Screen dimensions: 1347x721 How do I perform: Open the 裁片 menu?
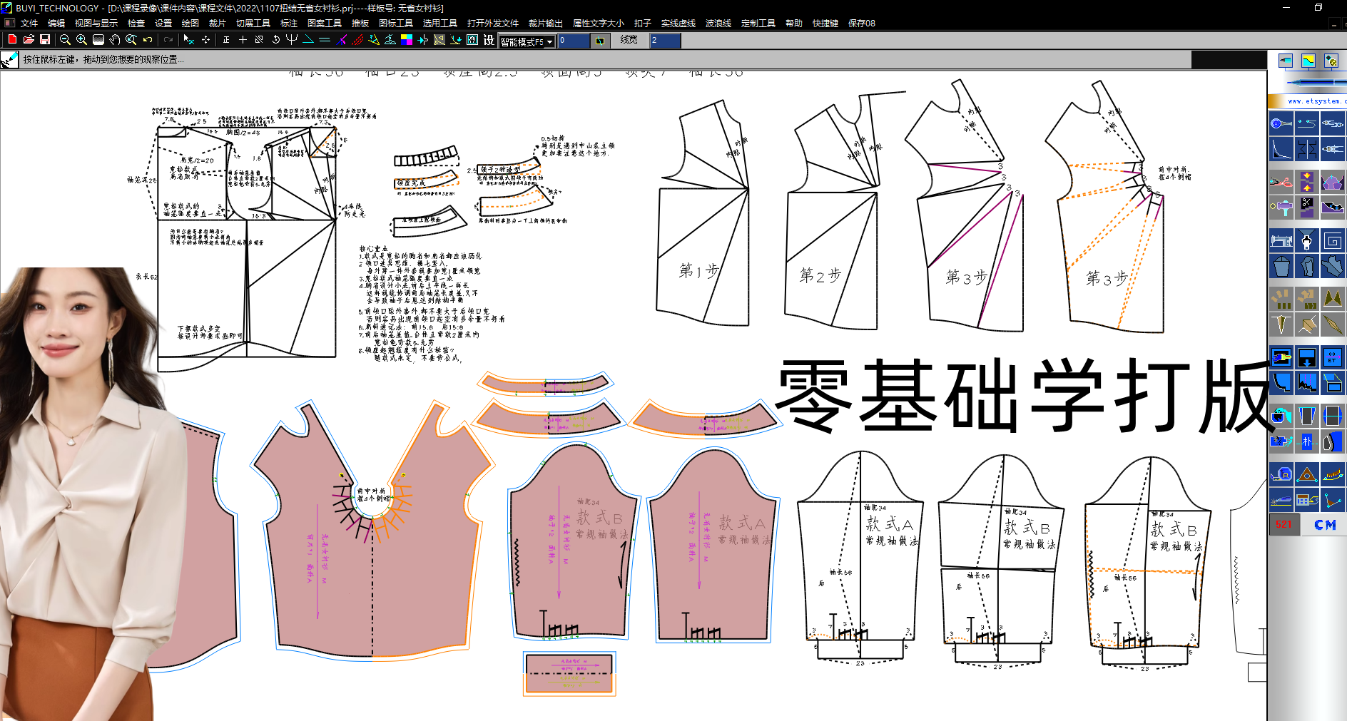[218, 24]
